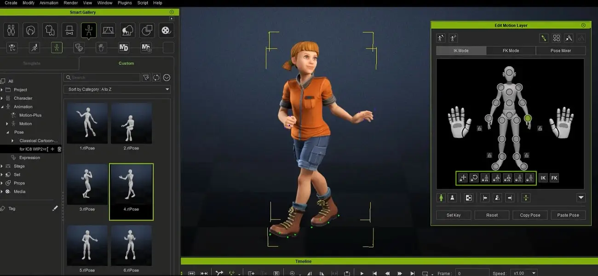Screen dimensions: 598x276
Task: Select the Facial Expression masks icon
Action: tap(79, 47)
